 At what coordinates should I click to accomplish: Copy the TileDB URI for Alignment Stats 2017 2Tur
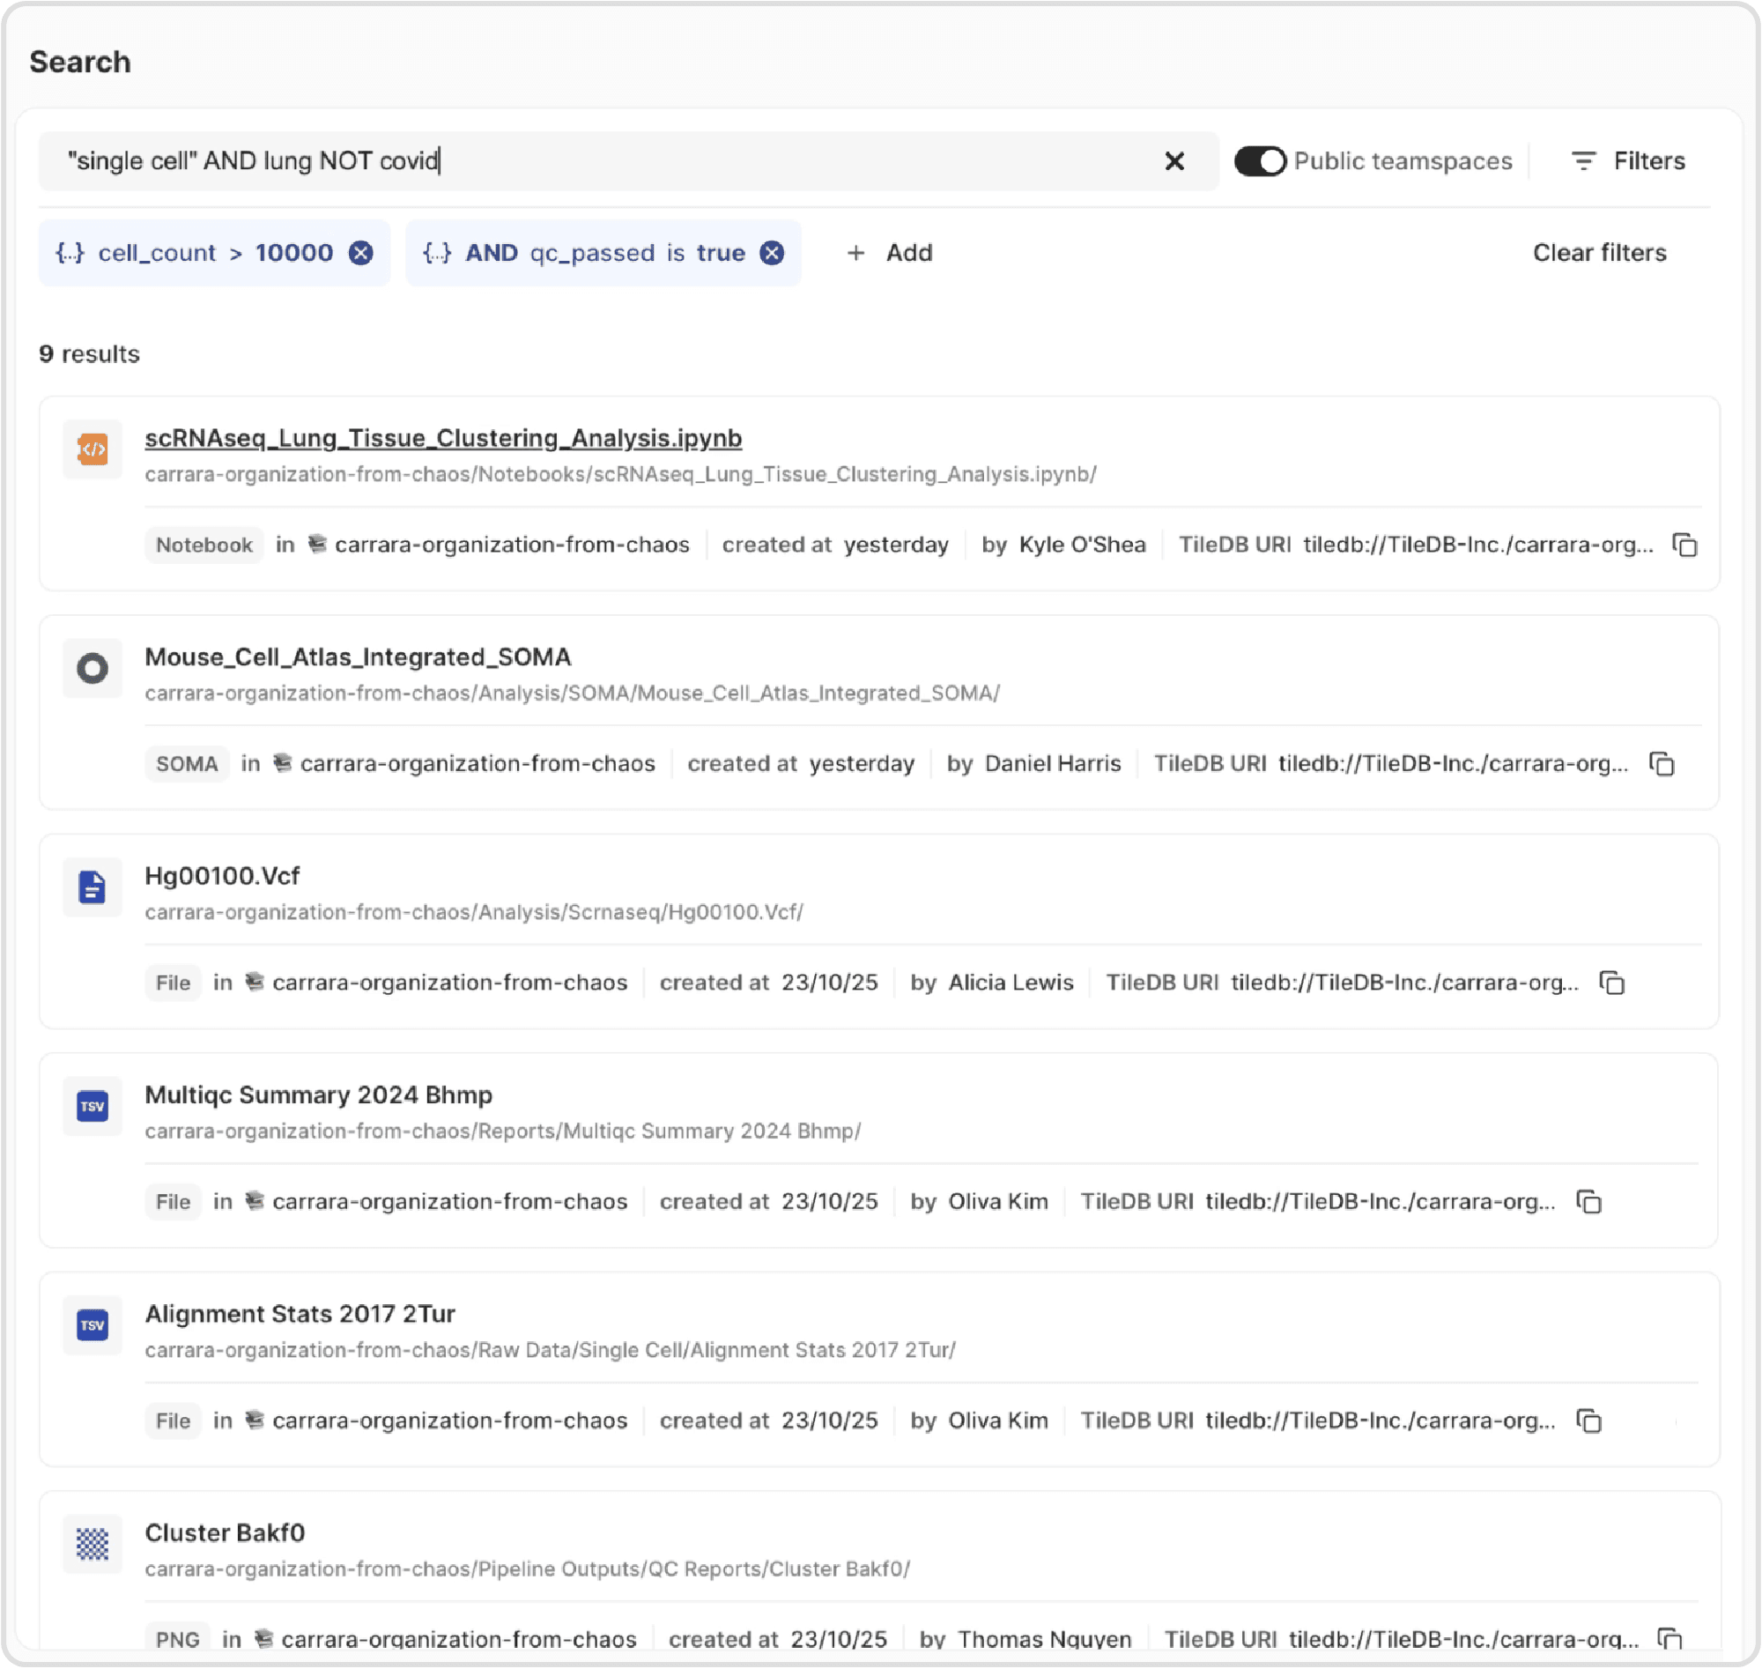pyautogui.click(x=1588, y=1420)
